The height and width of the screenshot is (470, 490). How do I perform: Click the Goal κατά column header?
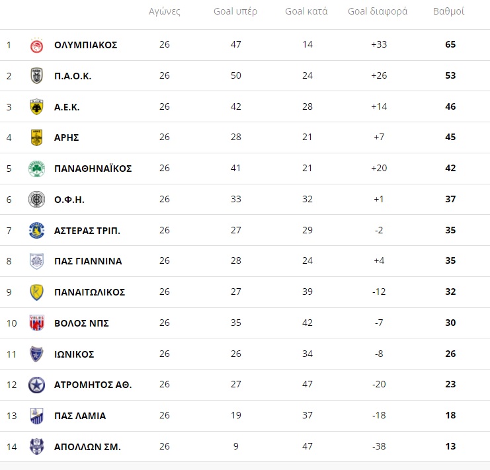[306, 11]
